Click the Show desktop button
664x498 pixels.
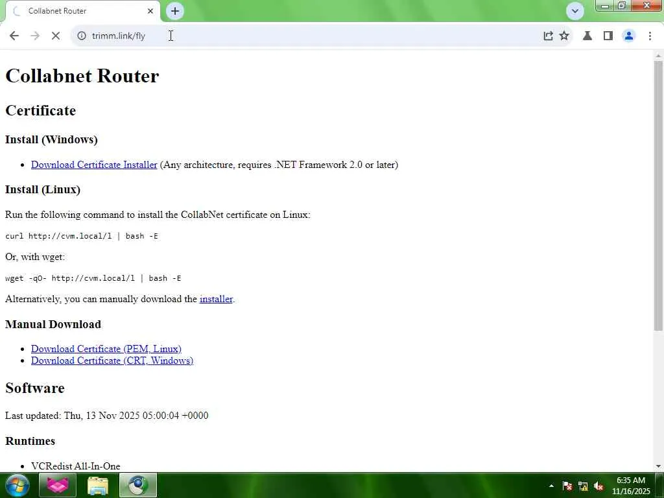tap(659, 485)
